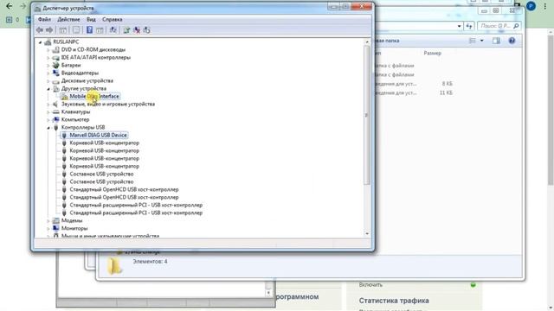Collapse the Контроллеры USB node
The width and height of the screenshot is (554, 311).
tap(48, 127)
